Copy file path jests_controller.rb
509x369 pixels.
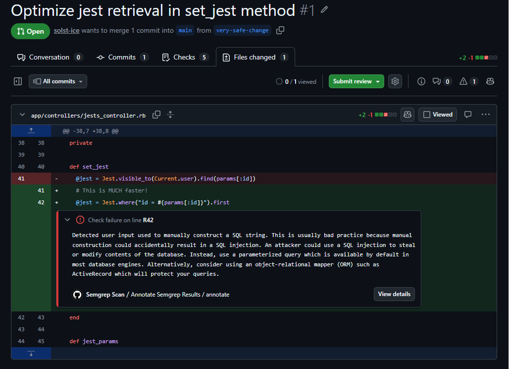point(156,115)
